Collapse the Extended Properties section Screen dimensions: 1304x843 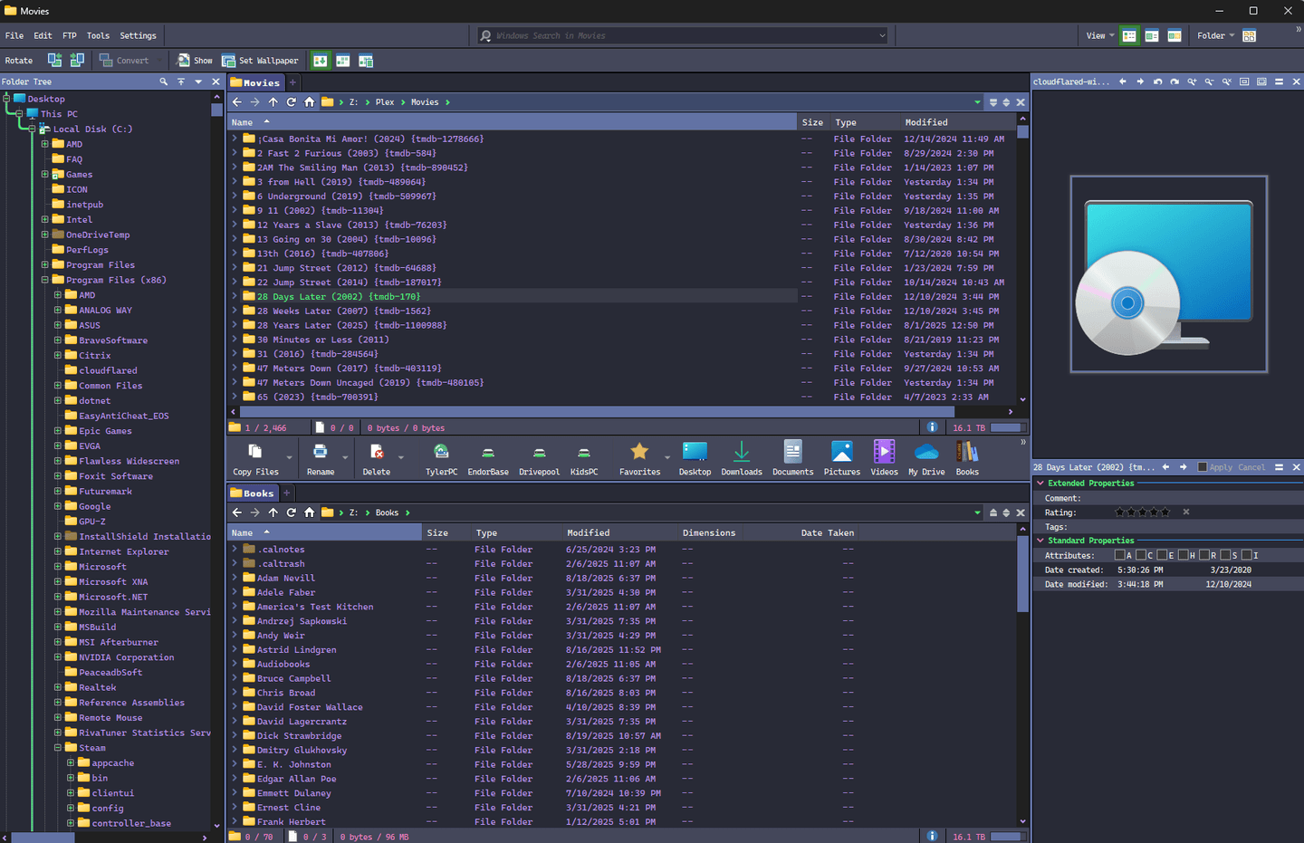point(1040,483)
